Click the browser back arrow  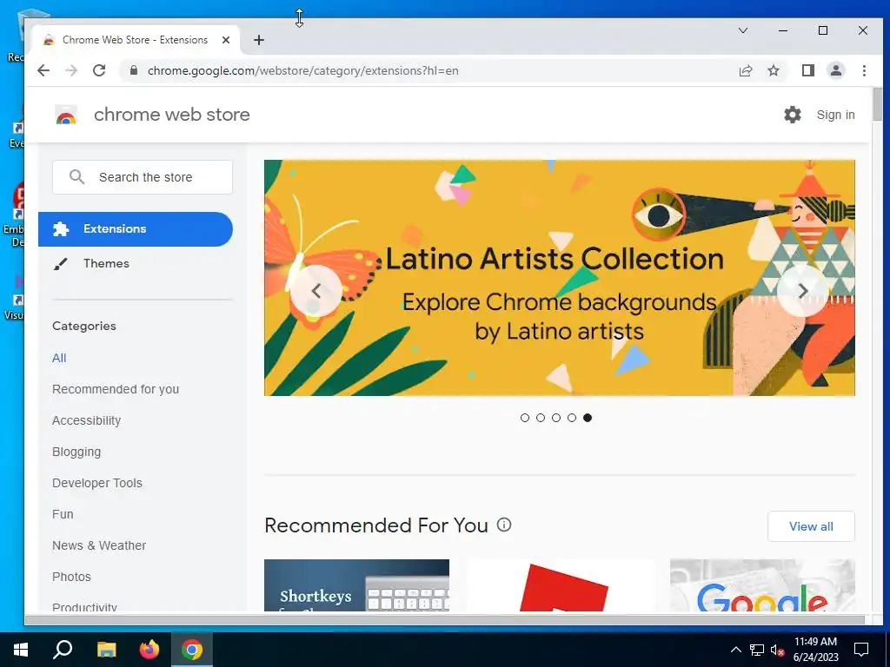[x=43, y=70]
